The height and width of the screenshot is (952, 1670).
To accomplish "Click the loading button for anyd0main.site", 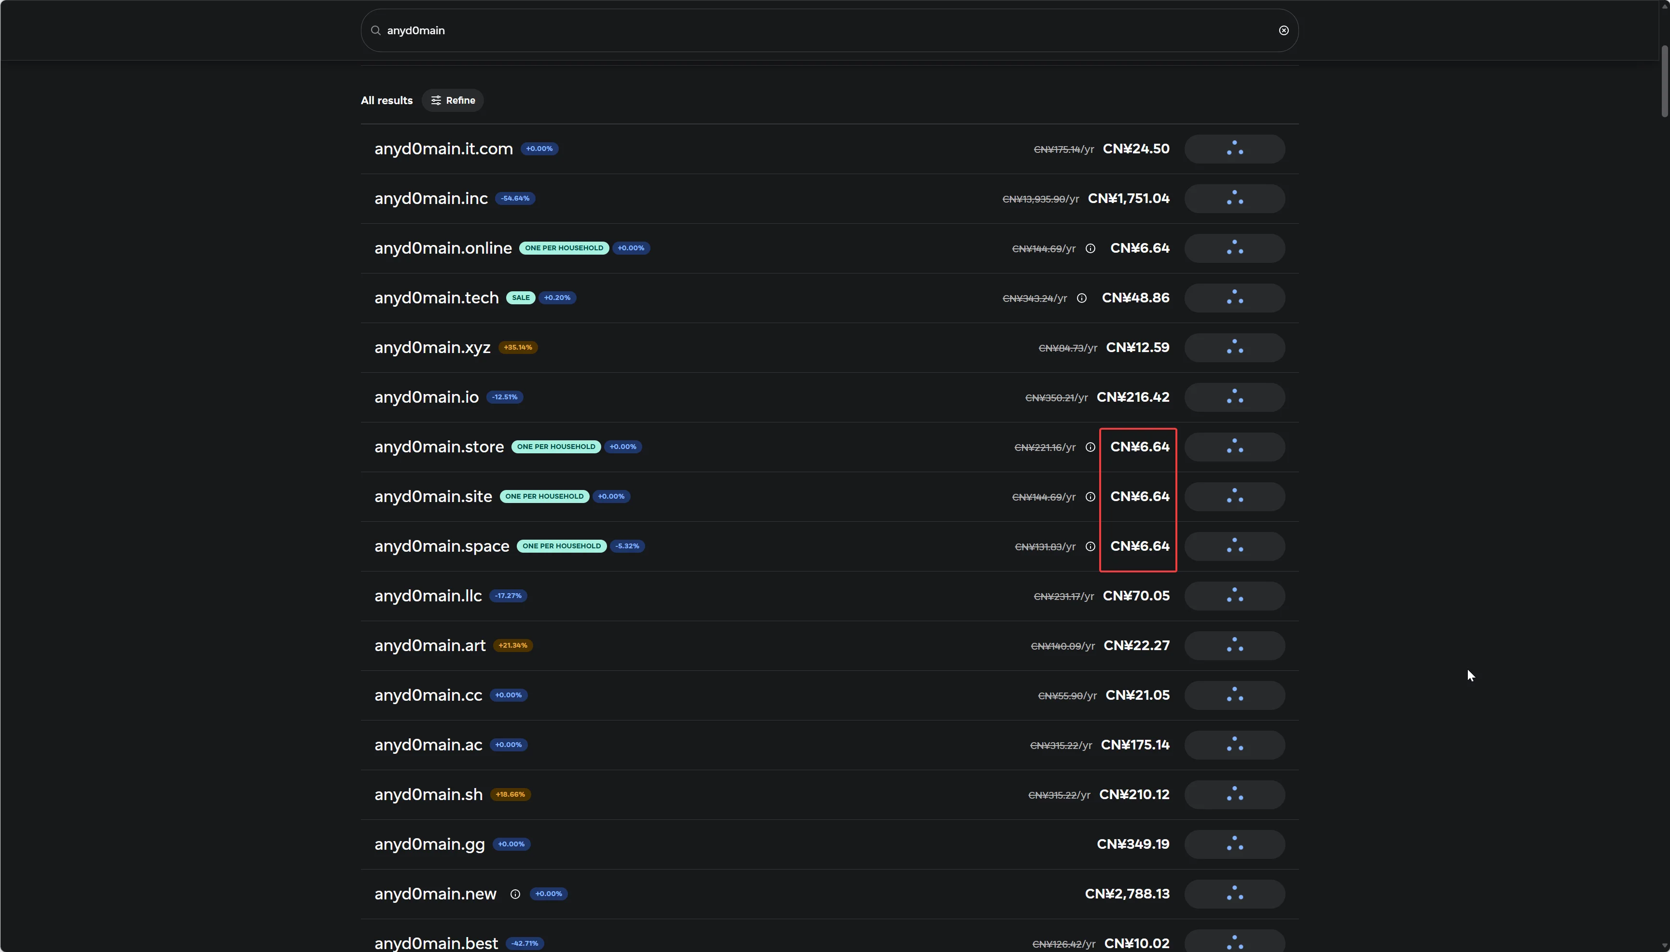I will click(1234, 497).
